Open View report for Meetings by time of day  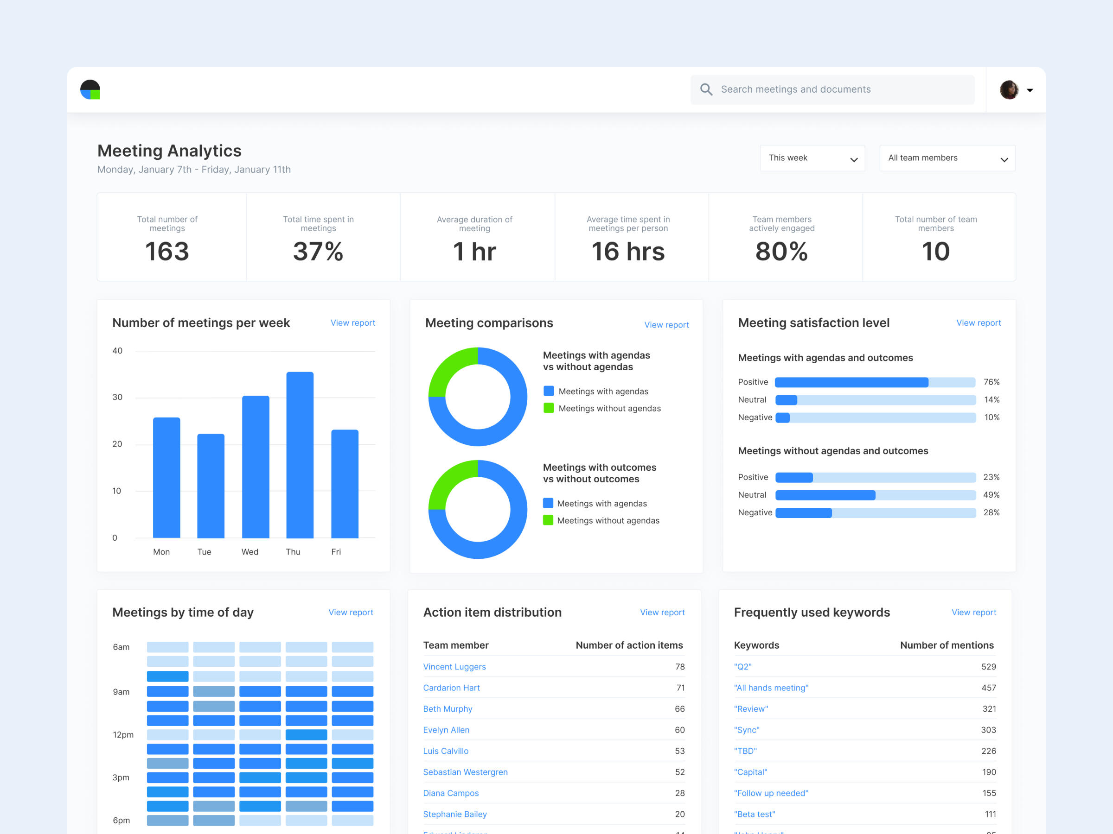(350, 613)
